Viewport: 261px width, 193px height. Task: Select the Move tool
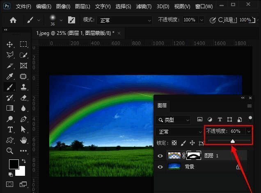tap(10, 44)
